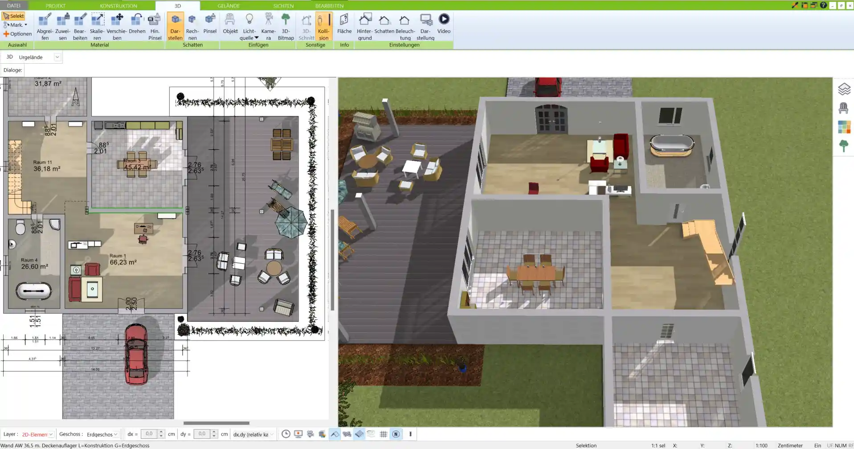This screenshot has width=854, height=449.
Task: Click the vertical scrollbar of the 2D plan
Action: pos(332,260)
